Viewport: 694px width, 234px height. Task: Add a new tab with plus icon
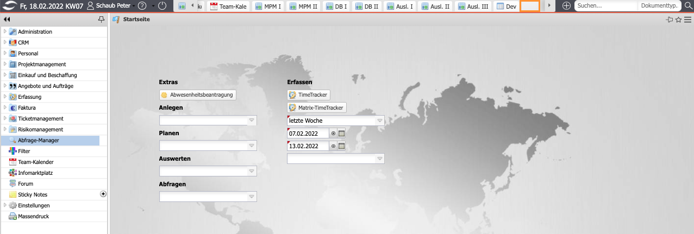click(x=566, y=6)
